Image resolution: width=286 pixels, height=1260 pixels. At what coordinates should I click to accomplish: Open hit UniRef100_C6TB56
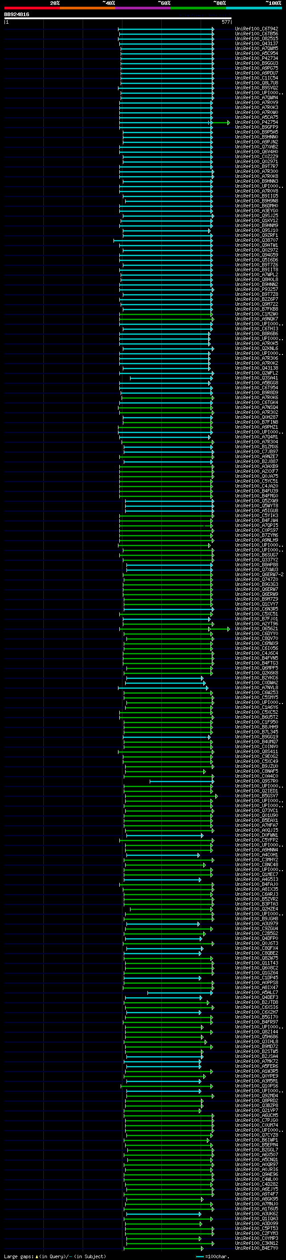tap(257, 34)
